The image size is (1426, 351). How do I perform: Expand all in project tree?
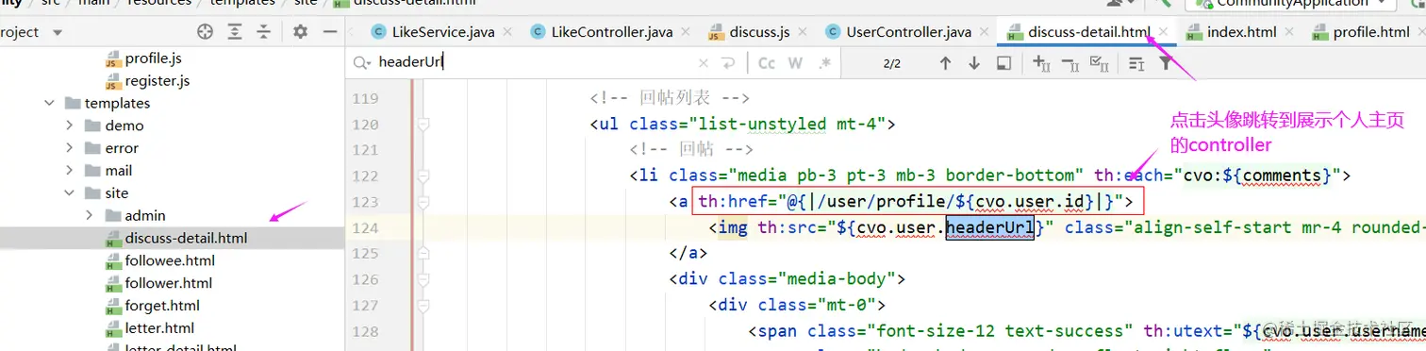click(x=235, y=32)
